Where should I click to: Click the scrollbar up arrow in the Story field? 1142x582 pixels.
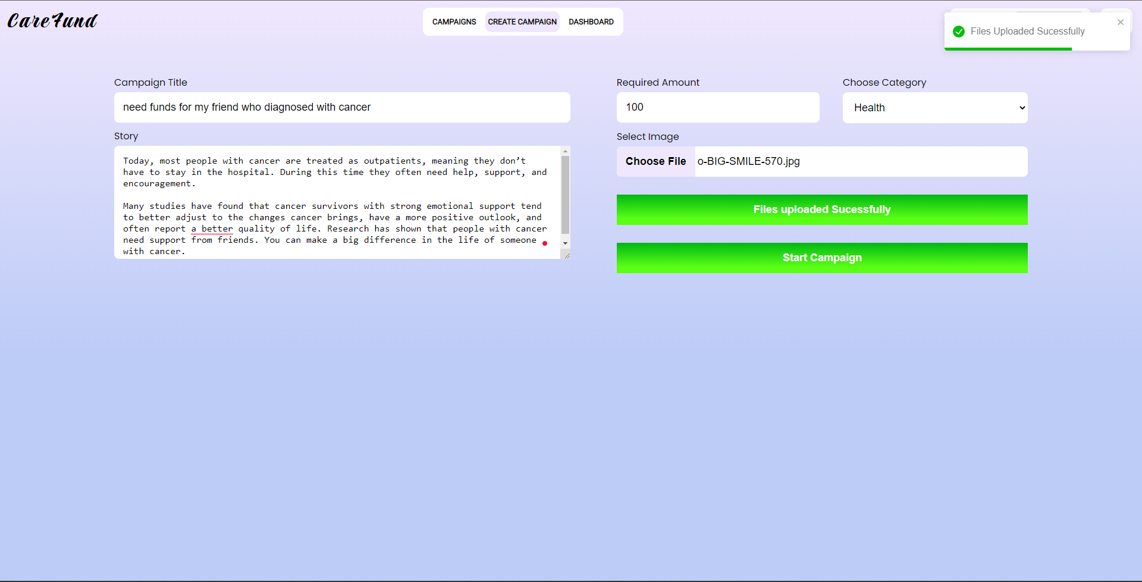tap(565, 151)
